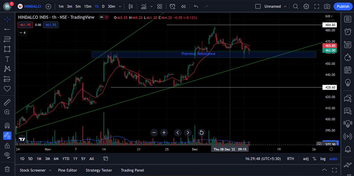Open the watchlist panel

[348, 19]
